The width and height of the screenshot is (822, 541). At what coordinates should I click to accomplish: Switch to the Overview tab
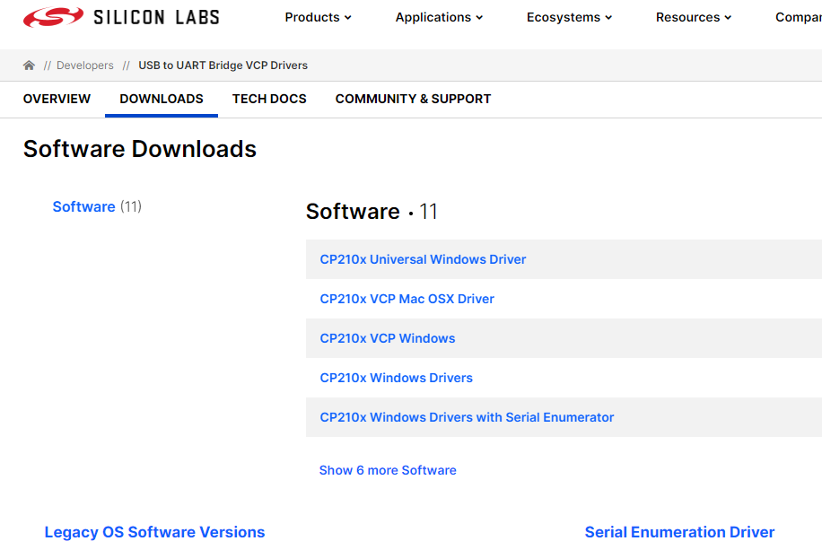point(57,99)
